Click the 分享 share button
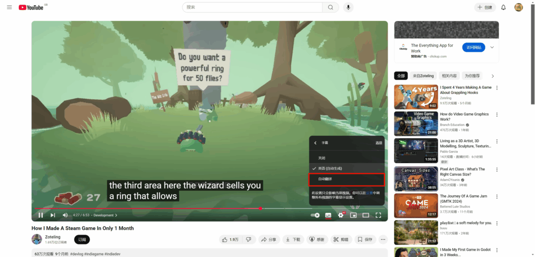 pyautogui.click(x=269, y=240)
